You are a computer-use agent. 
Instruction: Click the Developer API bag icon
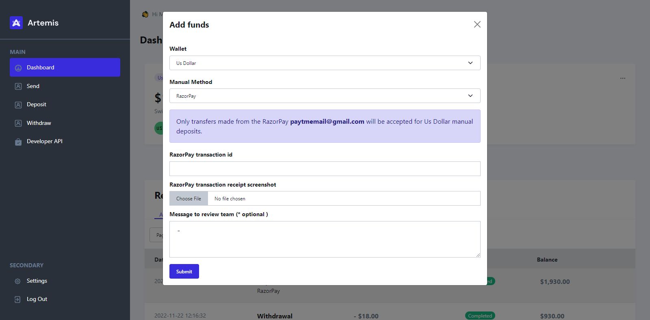(18, 142)
